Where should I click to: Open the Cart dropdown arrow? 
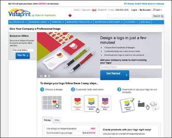point(161,10)
